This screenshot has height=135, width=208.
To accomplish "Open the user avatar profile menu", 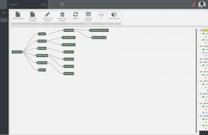I will pos(202,4).
